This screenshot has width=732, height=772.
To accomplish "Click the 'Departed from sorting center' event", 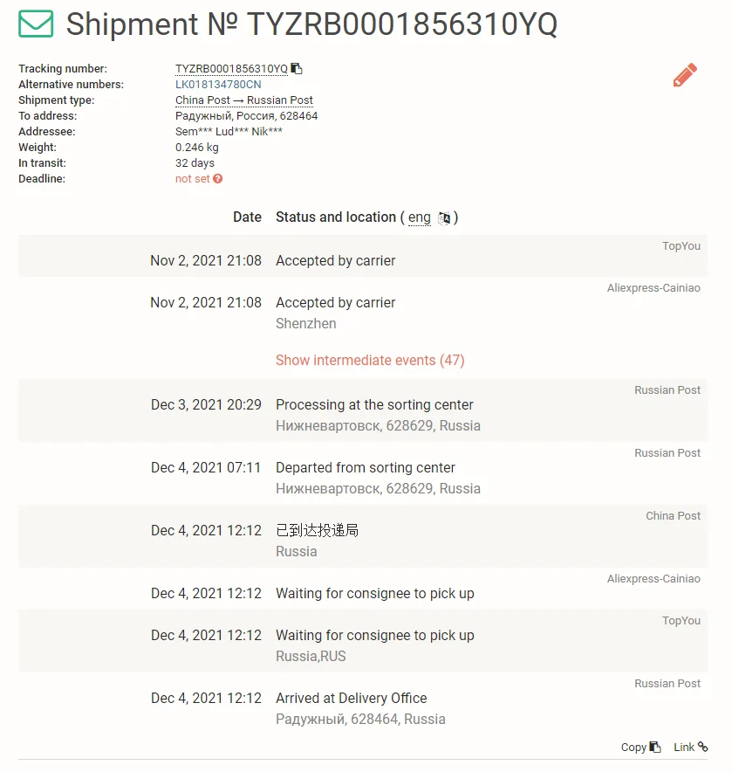I will pos(366,468).
